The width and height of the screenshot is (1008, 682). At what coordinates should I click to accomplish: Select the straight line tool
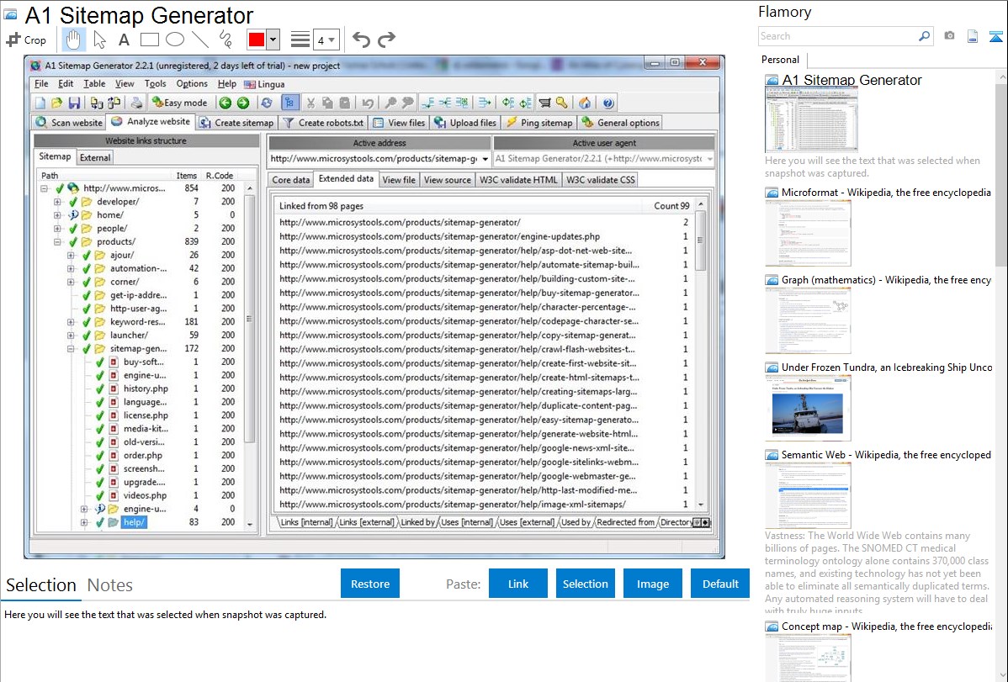click(200, 40)
